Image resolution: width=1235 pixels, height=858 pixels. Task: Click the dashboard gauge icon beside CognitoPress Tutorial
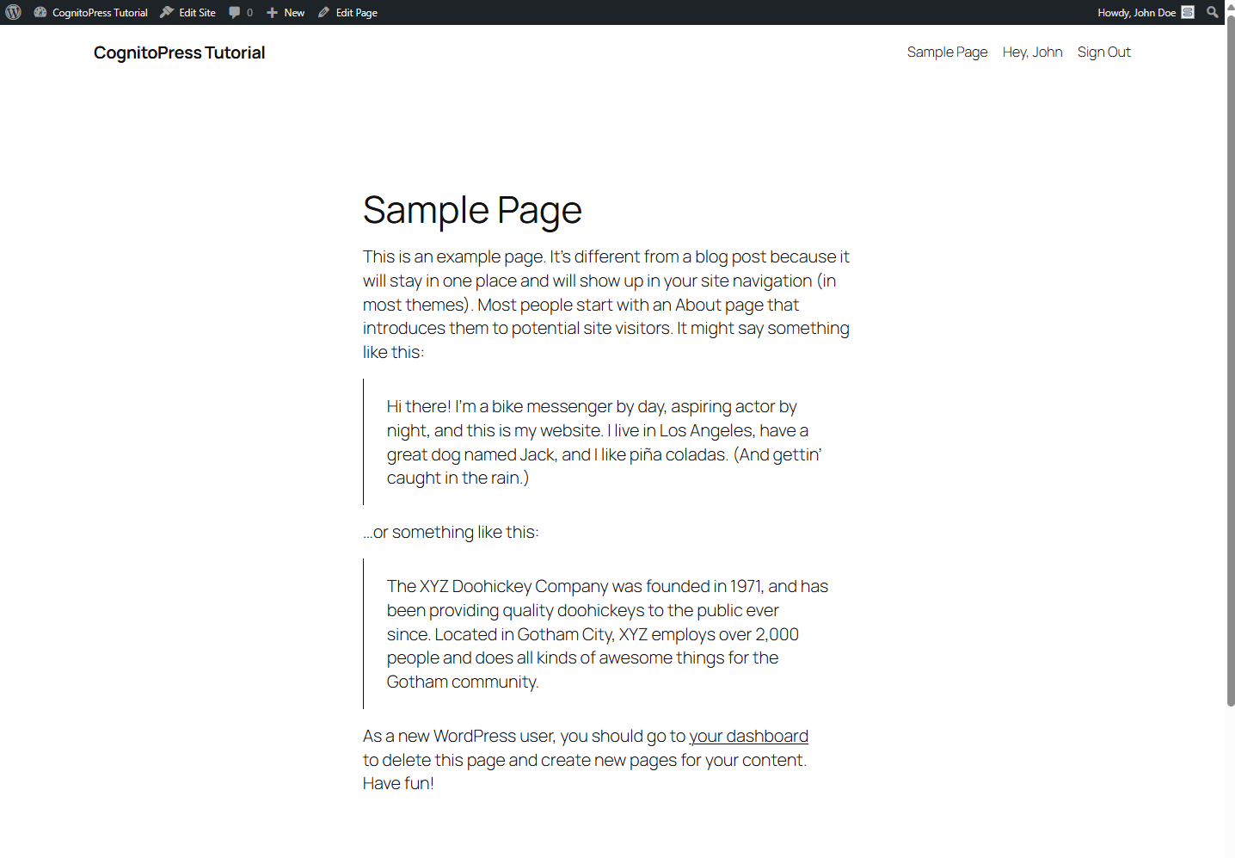40,12
